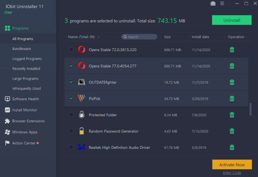This screenshot has height=177, width=258.
Task: Maximize the IObit Uninstaller window
Action: pyautogui.click(x=246, y=4)
